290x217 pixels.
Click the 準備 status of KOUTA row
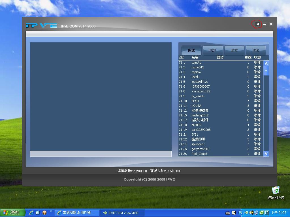click(x=257, y=106)
